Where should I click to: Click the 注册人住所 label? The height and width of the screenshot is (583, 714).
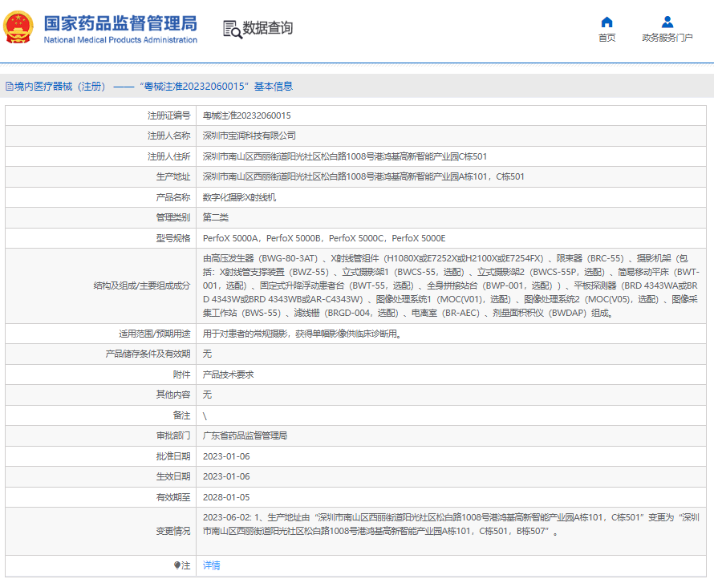(168, 156)
